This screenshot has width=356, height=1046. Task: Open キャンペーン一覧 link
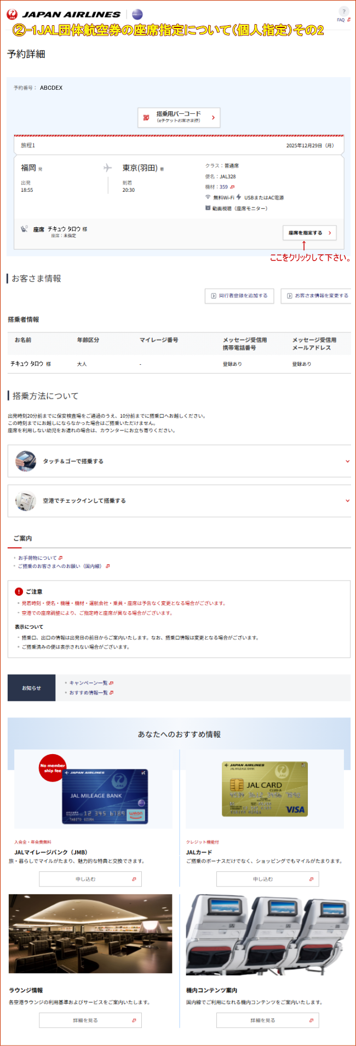pos(88,683)
